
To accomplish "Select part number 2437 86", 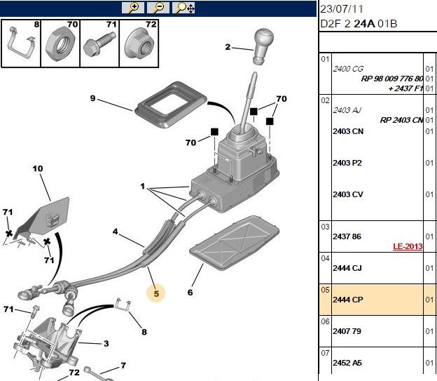I will click(x=347, y=236).
